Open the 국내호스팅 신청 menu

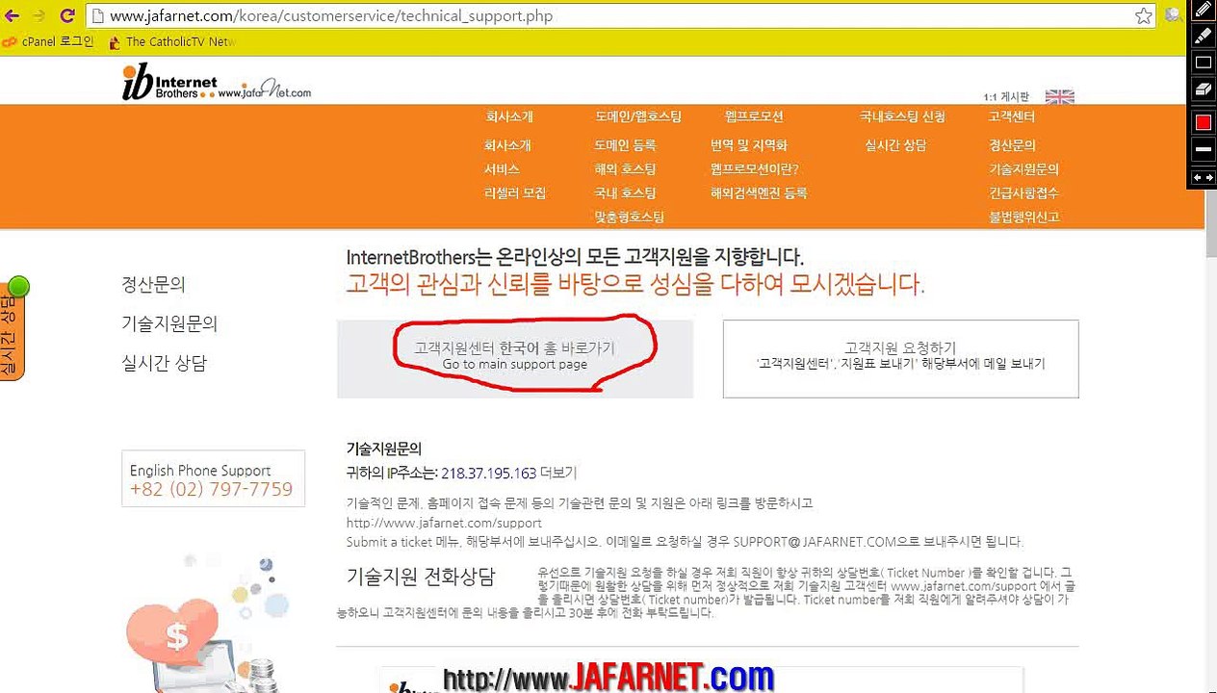tap(902, 116)
